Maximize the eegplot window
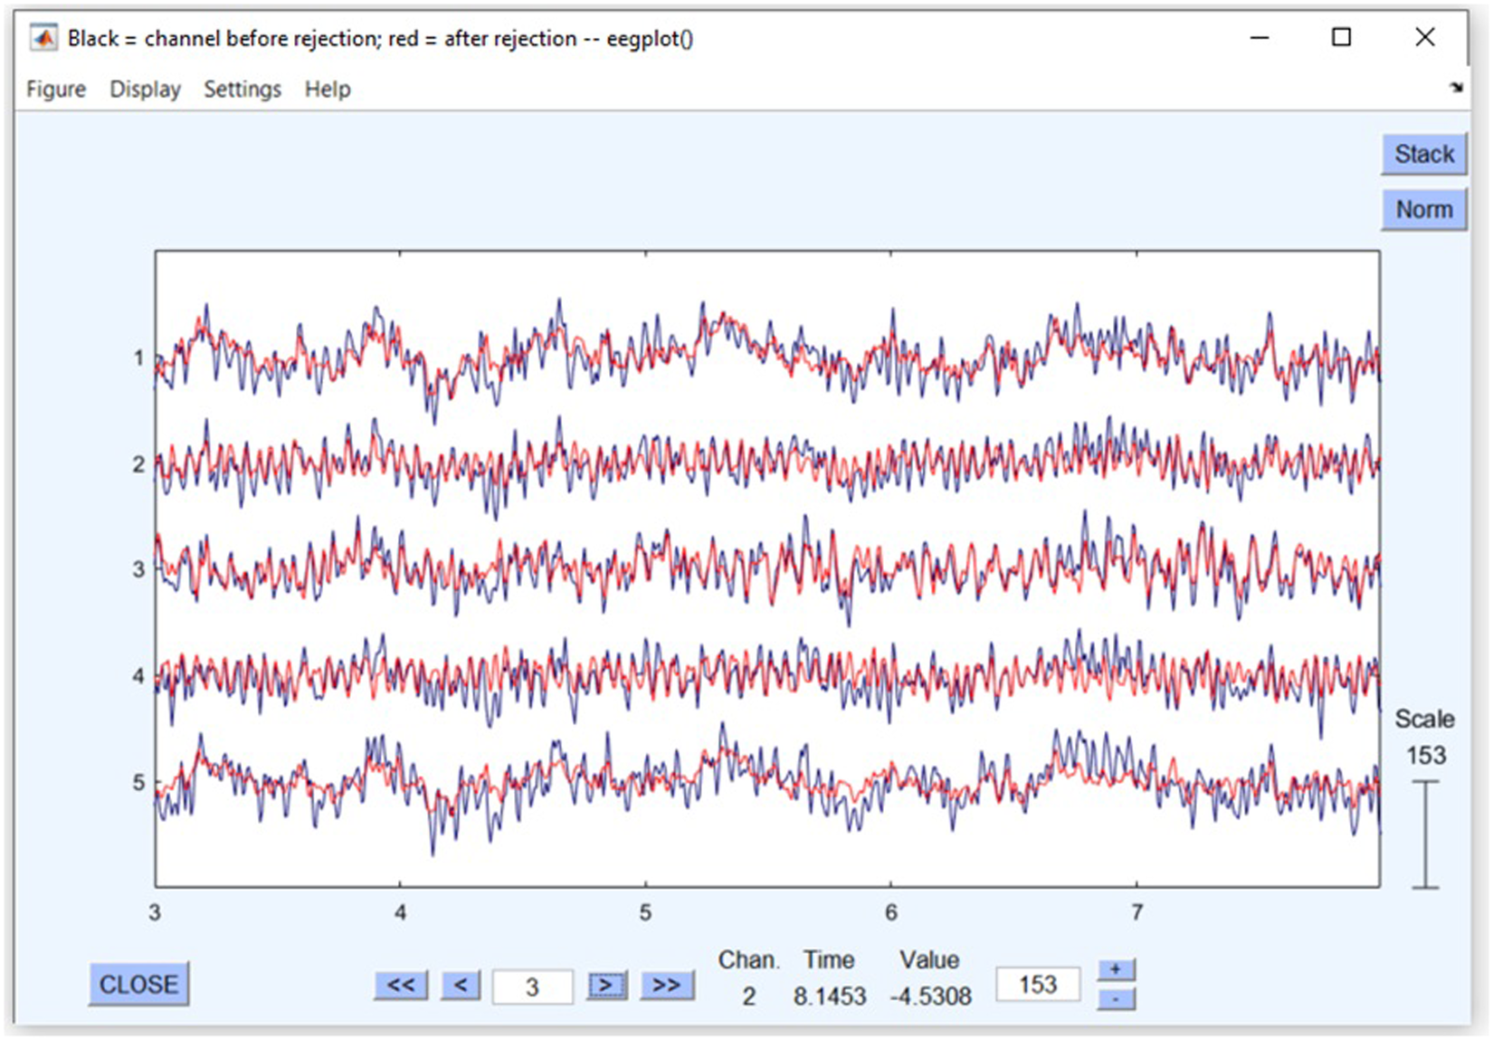1493x1040 pixels. click(x=1341, y=37)
